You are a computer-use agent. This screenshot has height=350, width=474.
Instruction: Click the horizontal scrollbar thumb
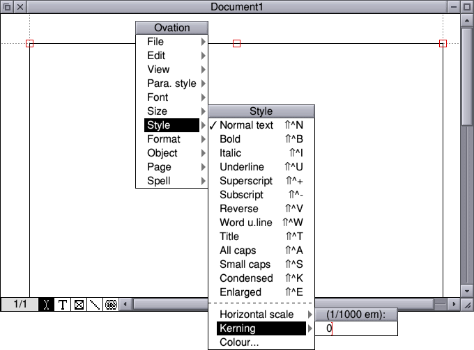point(284,305)
